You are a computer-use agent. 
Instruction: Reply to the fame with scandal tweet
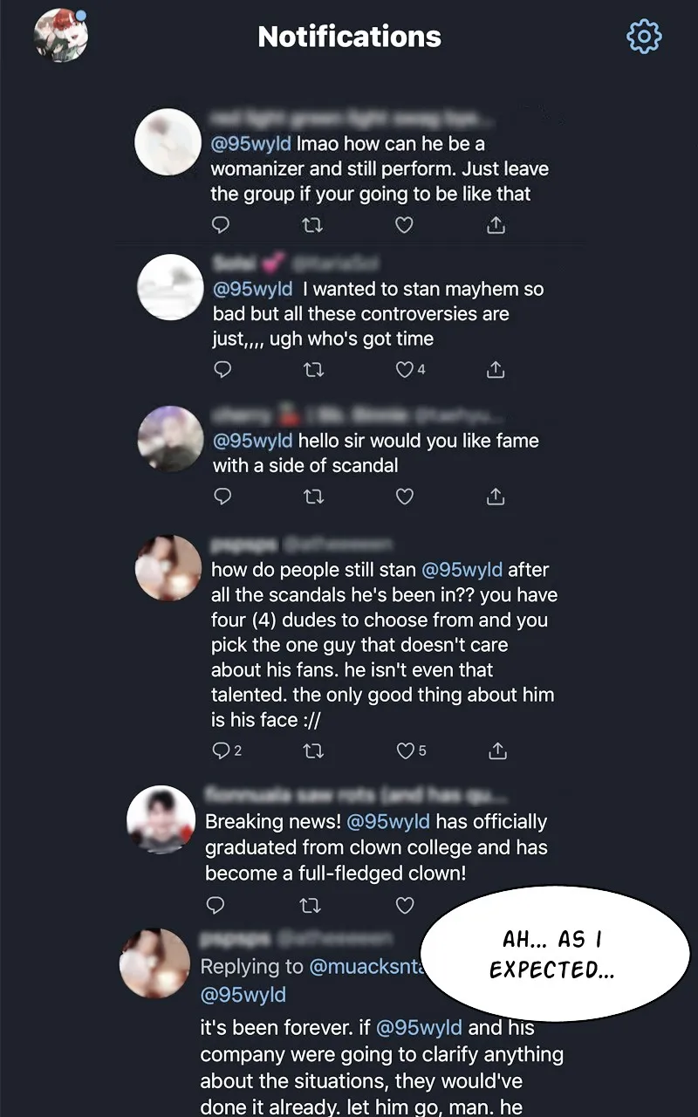pyautogui.click(x=222, y=497)
